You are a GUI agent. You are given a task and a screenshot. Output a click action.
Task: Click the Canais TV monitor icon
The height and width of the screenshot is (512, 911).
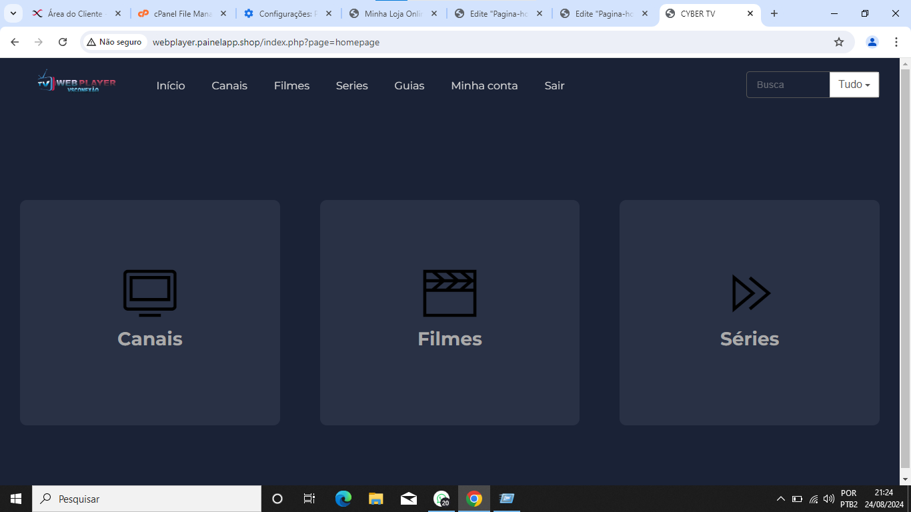pyautogui.click(x=149, y=292)
